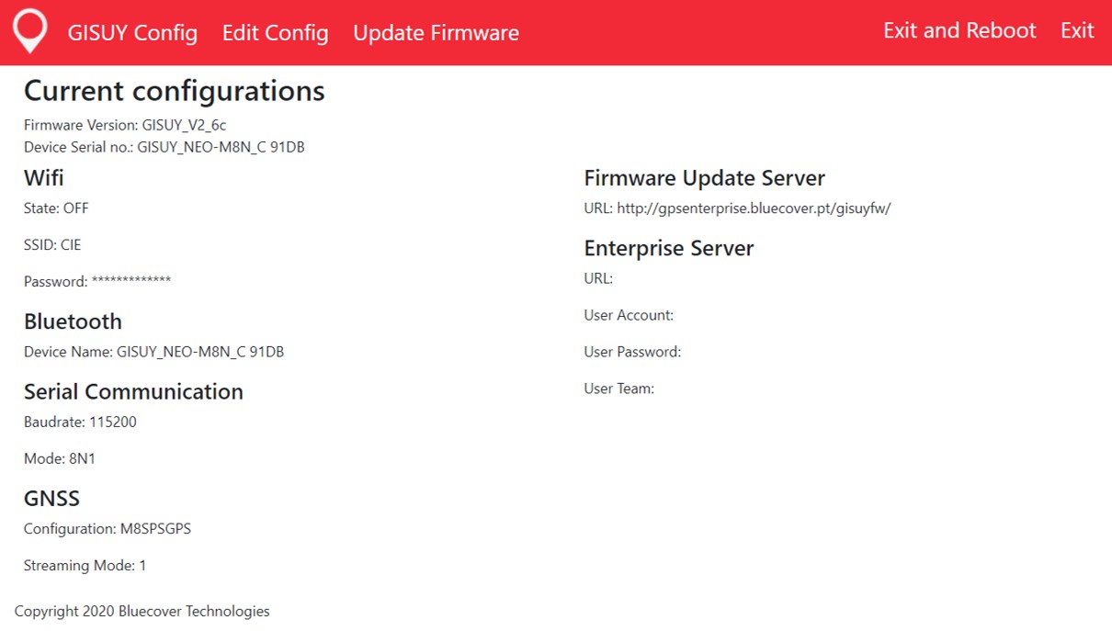This screenshot has height=631, width=1112.
Task: Open the Update Firmware page
Action: [436, 33]
